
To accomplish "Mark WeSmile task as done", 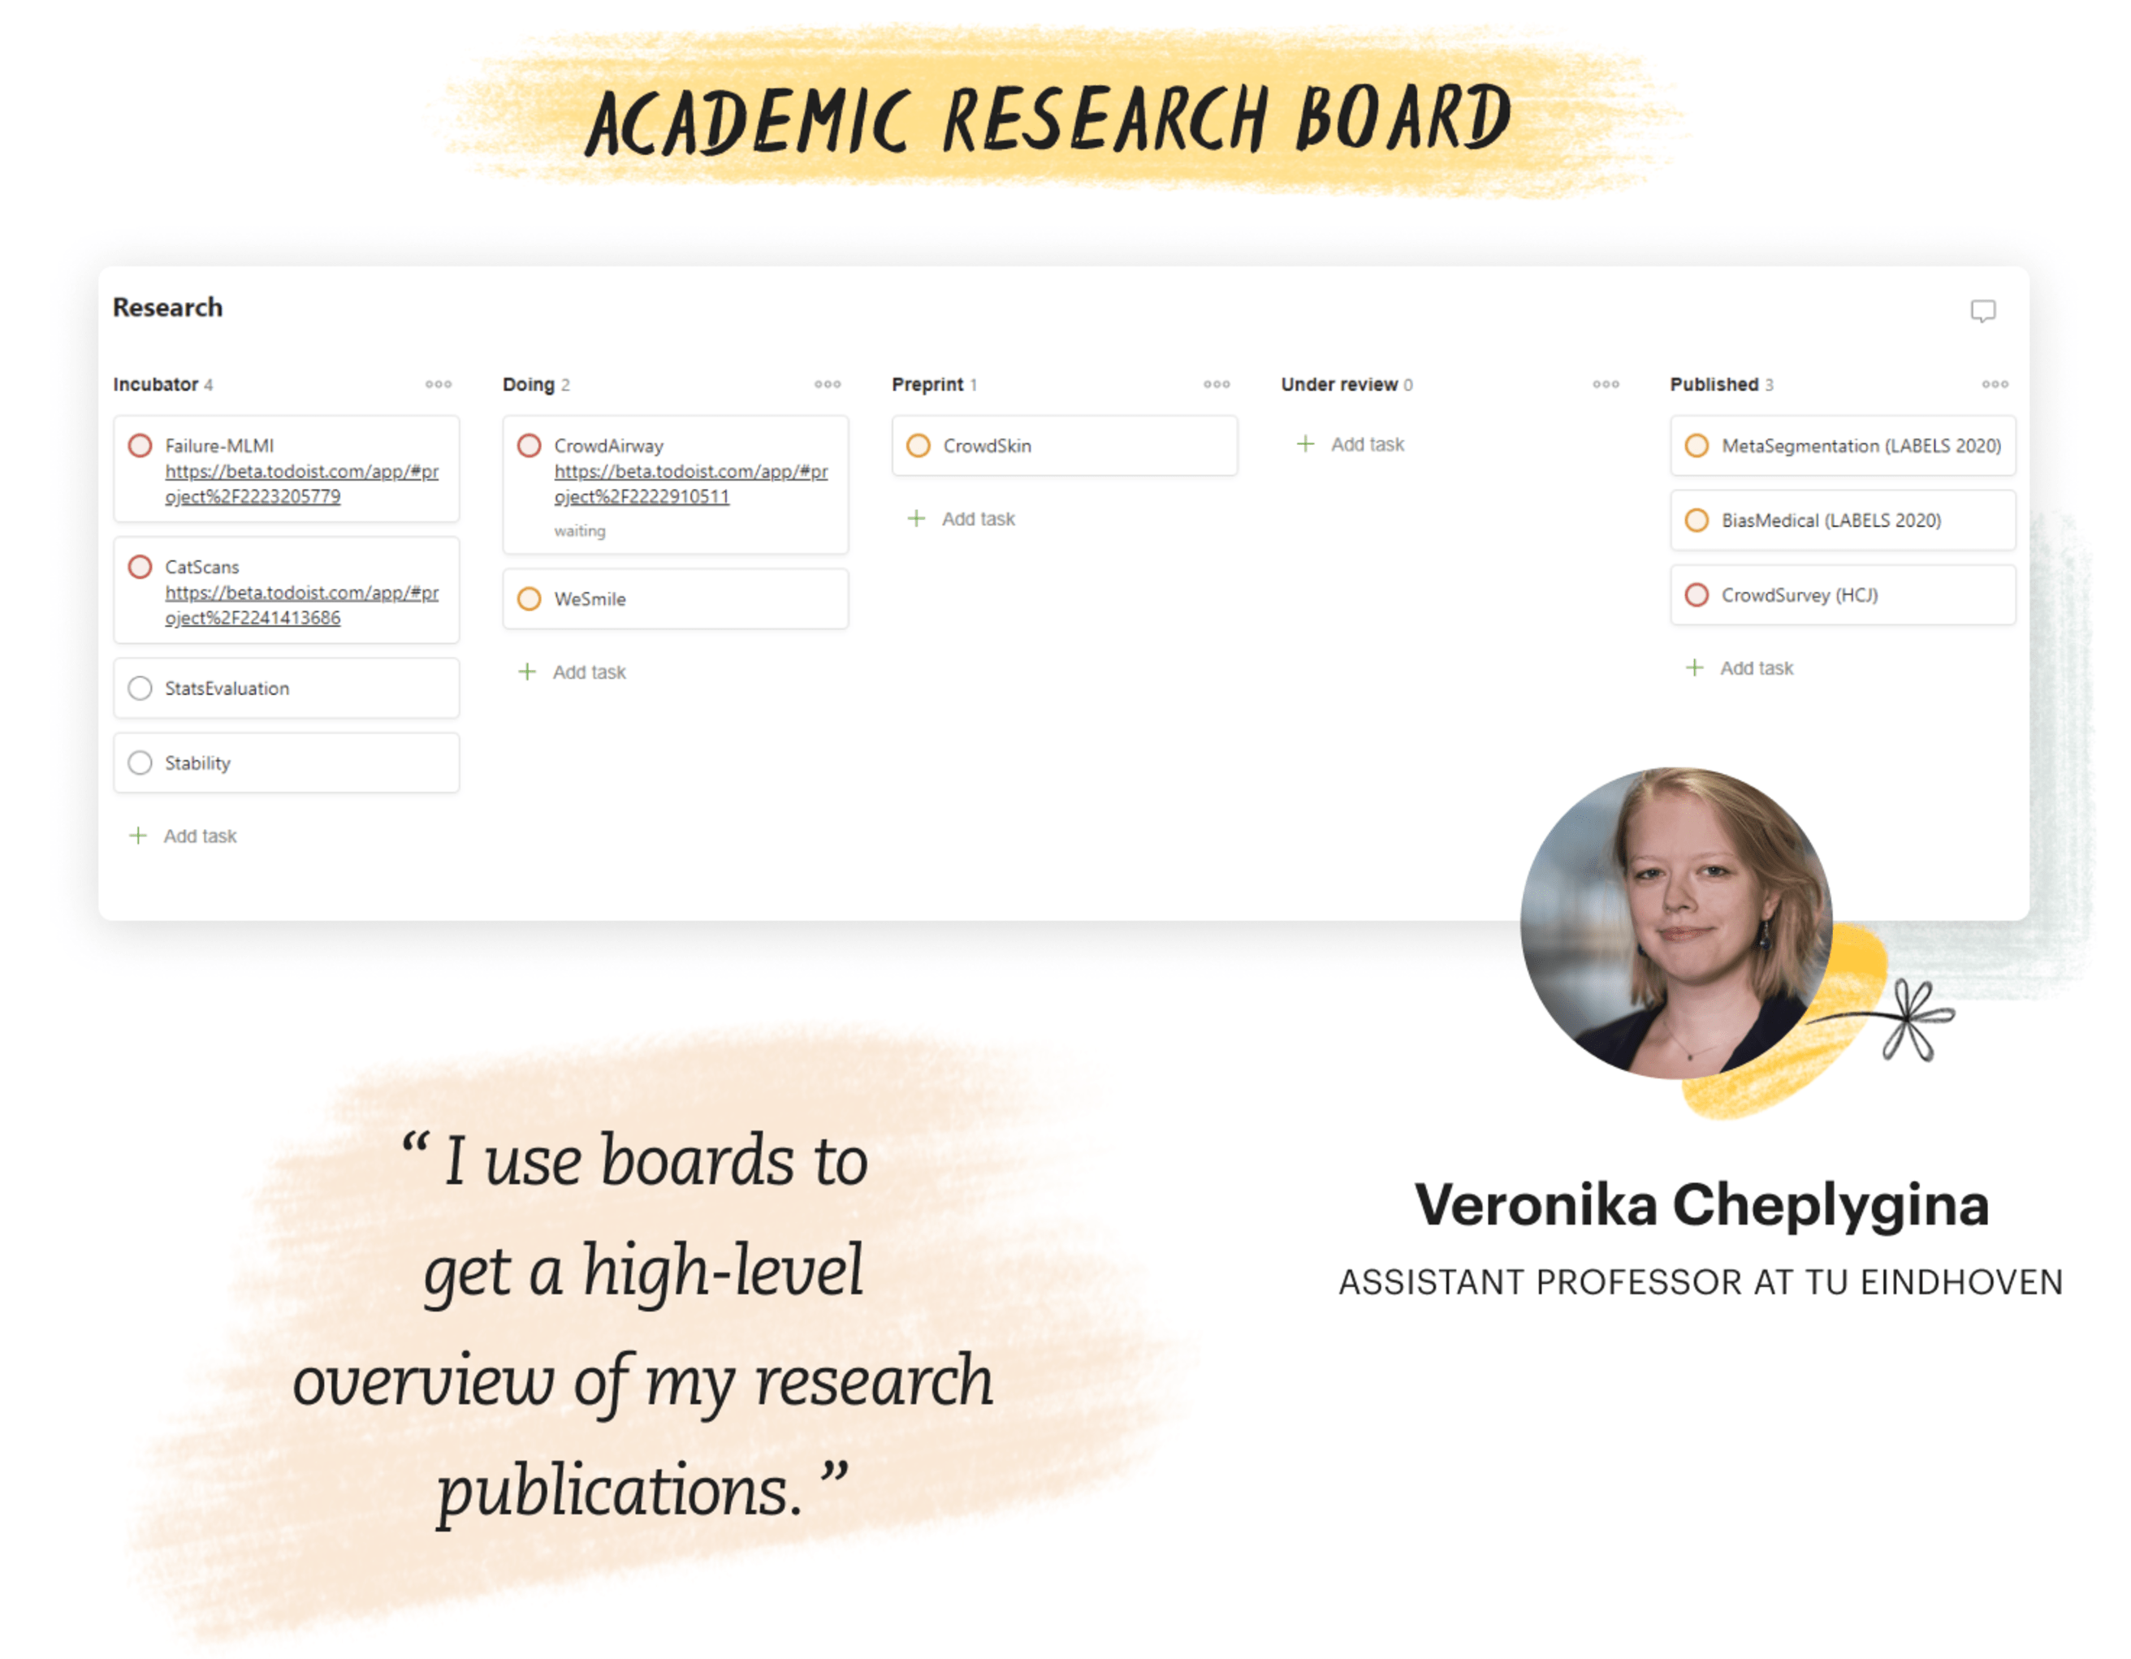I will pyautogui.click(x=530, y=599).
